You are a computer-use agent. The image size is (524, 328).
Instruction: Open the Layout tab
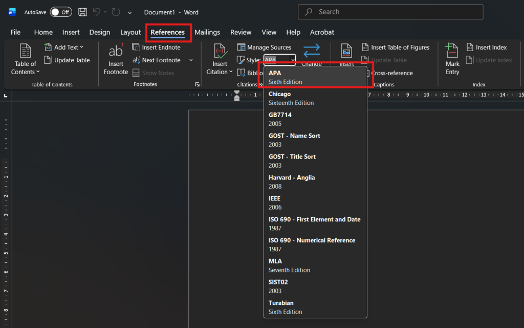(x=130, y=32)
